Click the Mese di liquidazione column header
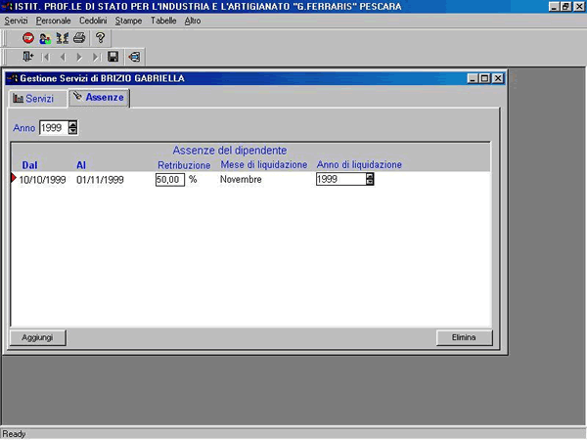Image resolution: width=587 pixels, height=440 pixels. tap(264, 164)
